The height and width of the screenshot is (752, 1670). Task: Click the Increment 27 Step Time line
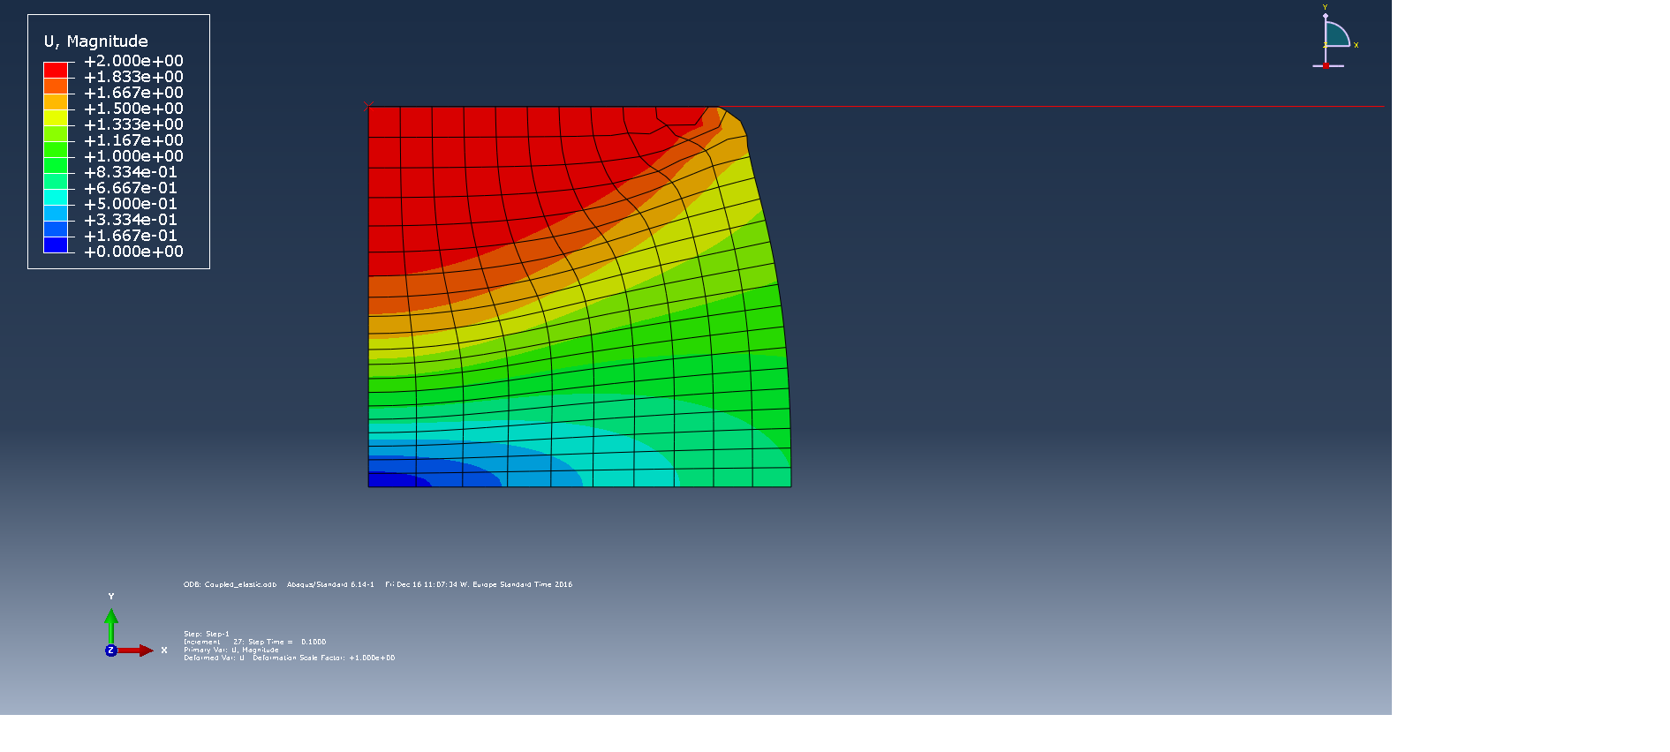tap(254, 642)
